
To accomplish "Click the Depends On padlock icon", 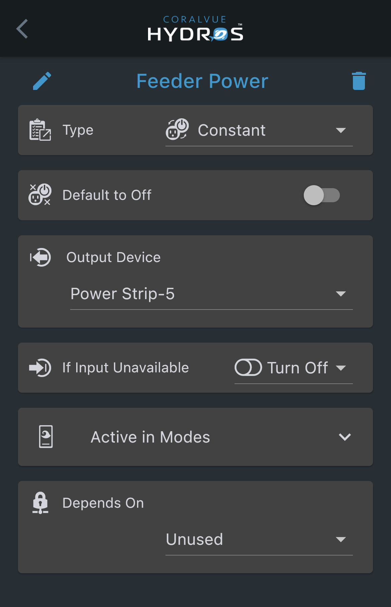I will coord(40,502).
